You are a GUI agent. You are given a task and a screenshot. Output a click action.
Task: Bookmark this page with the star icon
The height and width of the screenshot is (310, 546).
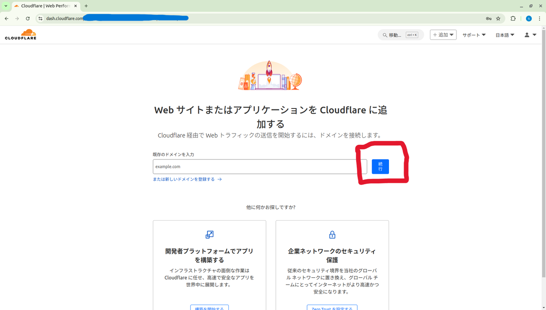point(498,19)
